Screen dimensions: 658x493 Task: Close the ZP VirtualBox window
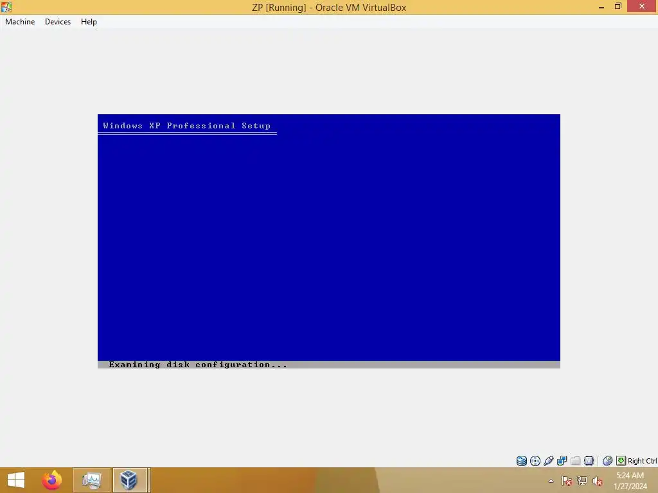642,6
